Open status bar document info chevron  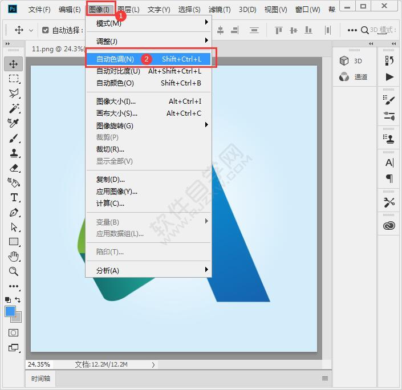pos(153,364)
